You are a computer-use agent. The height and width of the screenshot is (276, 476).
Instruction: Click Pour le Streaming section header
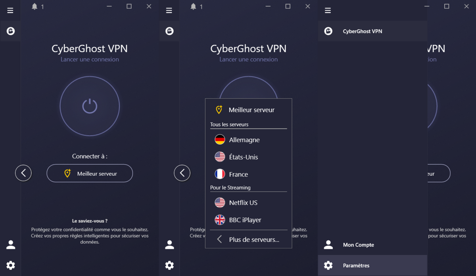click(230, 188)
